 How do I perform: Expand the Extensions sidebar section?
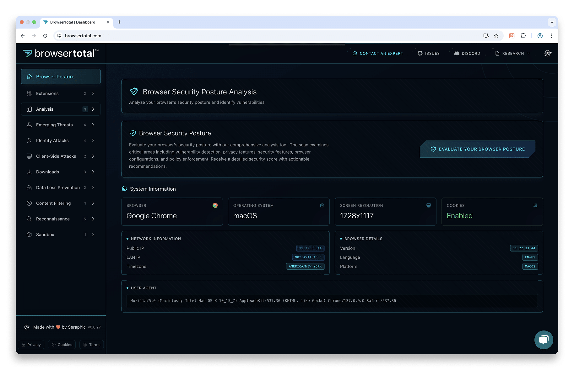[x=93, y=93]
